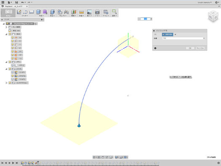Select the document tab
The image size is (221, 166).
pyautogui.click(x=14, y=6)
